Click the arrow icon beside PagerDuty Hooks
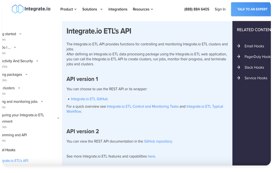This screenshot has width=273, height=173. (238, 57)
